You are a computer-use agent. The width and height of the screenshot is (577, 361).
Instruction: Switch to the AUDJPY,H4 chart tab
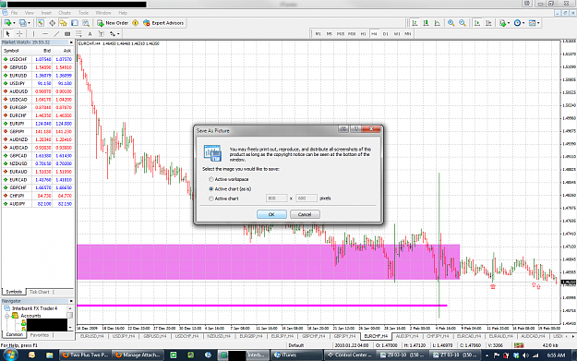(406, 336)
